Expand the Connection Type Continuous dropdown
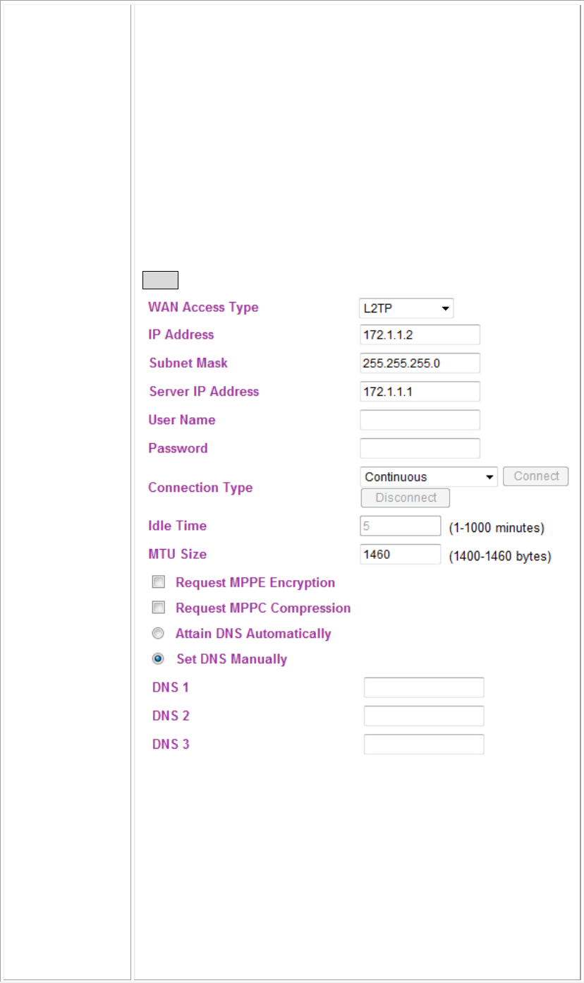584x983 pixels. pyautogui.click(x=429, y=477)
